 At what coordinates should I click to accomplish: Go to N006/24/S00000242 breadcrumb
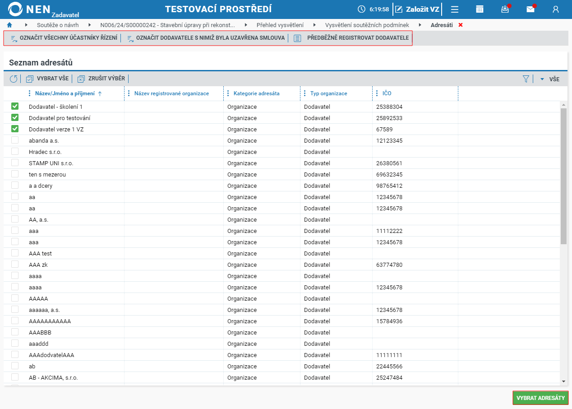167,25
